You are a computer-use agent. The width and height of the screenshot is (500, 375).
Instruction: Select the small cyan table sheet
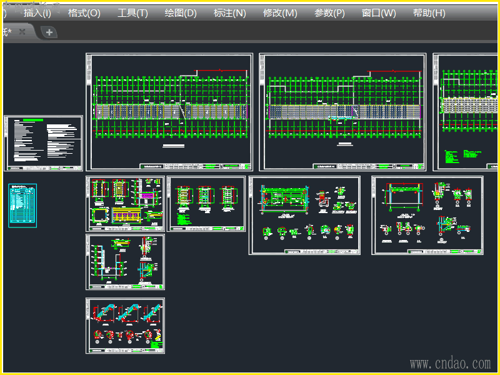22,206
